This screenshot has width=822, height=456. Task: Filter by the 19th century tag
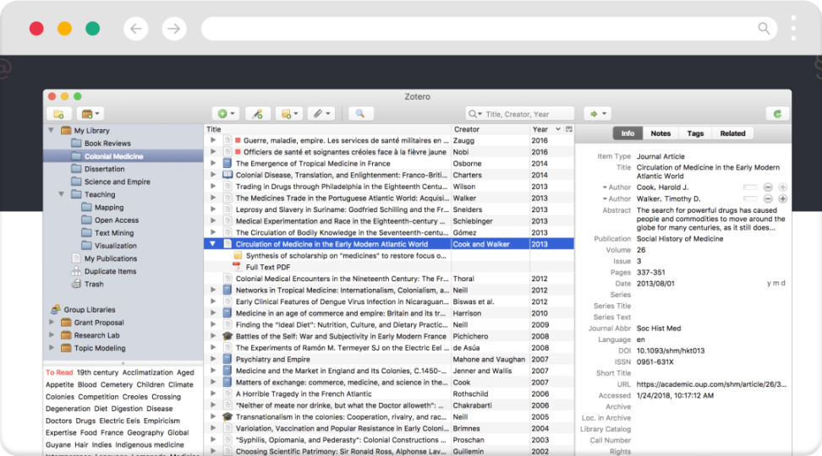coord(97,372)
